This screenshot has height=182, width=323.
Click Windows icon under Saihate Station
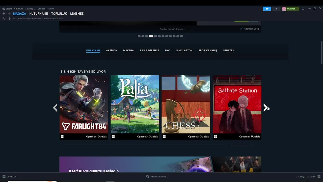[215, 136]
